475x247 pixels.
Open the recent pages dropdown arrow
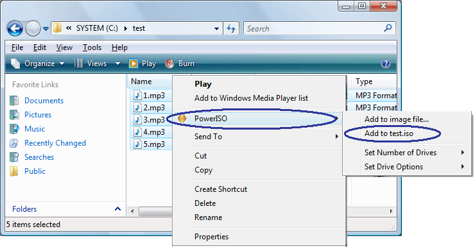[46, 29]
